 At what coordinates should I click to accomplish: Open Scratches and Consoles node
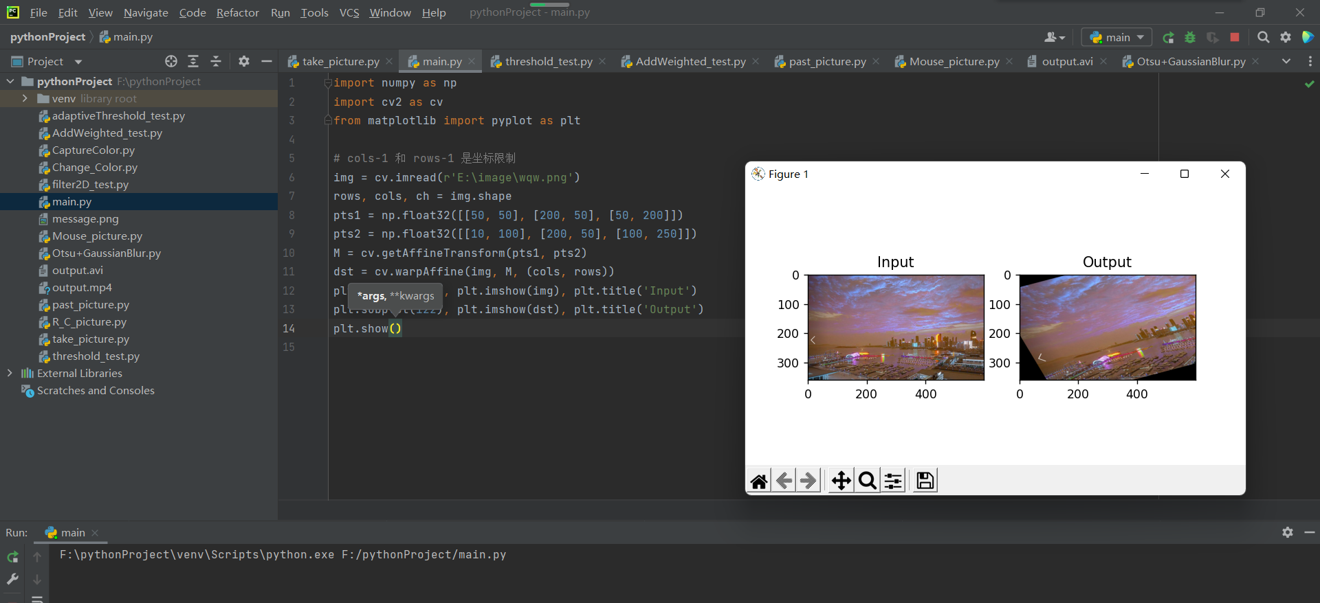96,390
